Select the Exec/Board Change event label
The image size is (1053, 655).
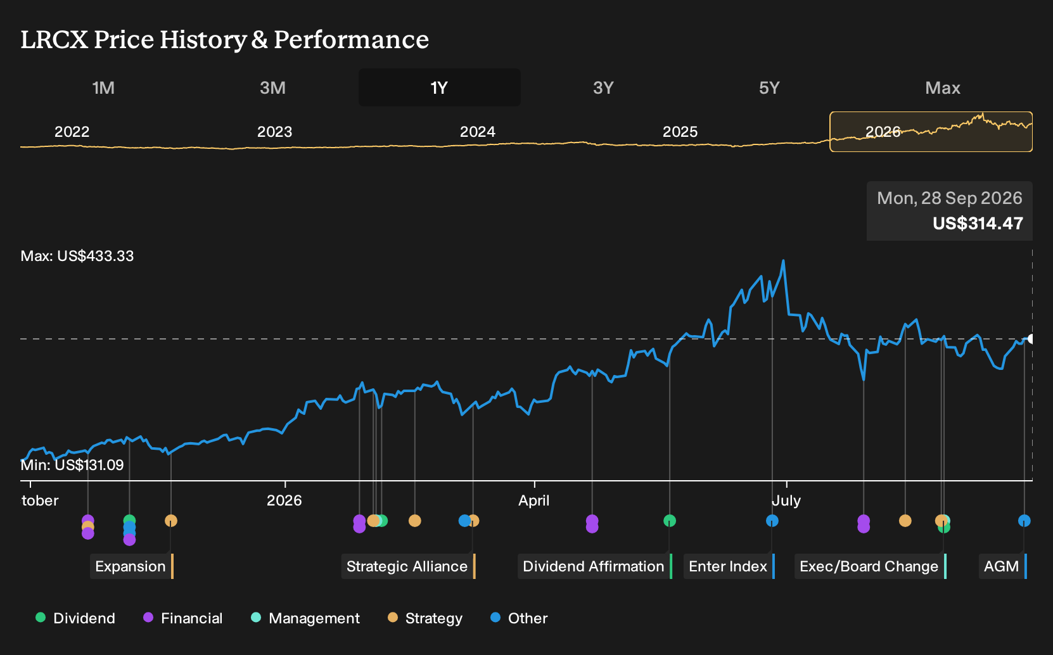871,566
